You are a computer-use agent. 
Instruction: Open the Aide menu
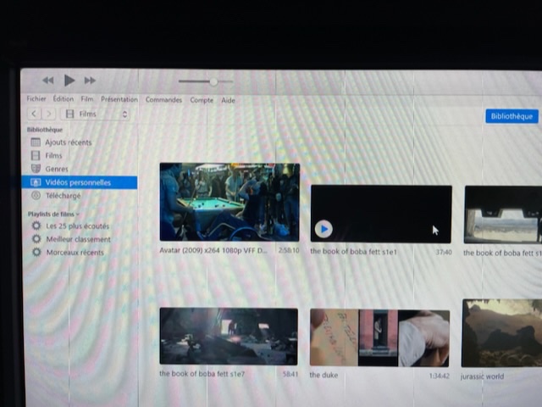(228, 100)
